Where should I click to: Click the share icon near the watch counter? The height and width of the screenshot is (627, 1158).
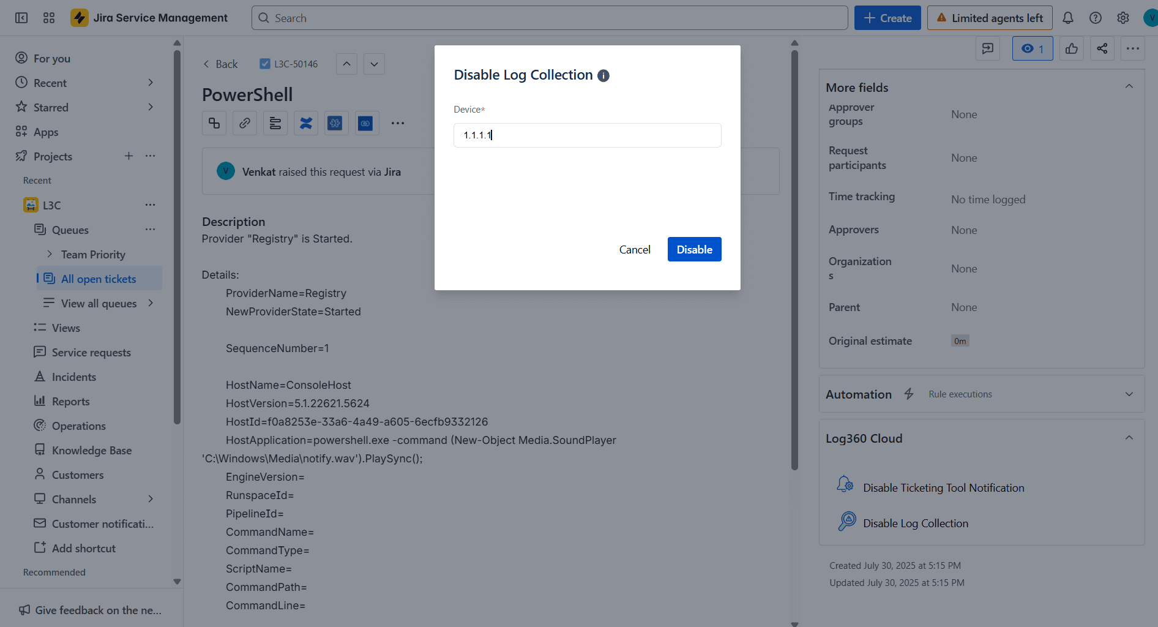point(1102,48)
